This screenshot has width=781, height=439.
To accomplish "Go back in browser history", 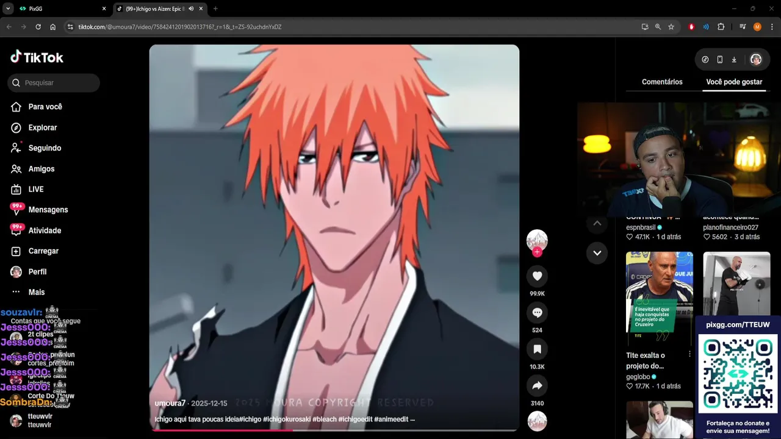I will [9, 27].
